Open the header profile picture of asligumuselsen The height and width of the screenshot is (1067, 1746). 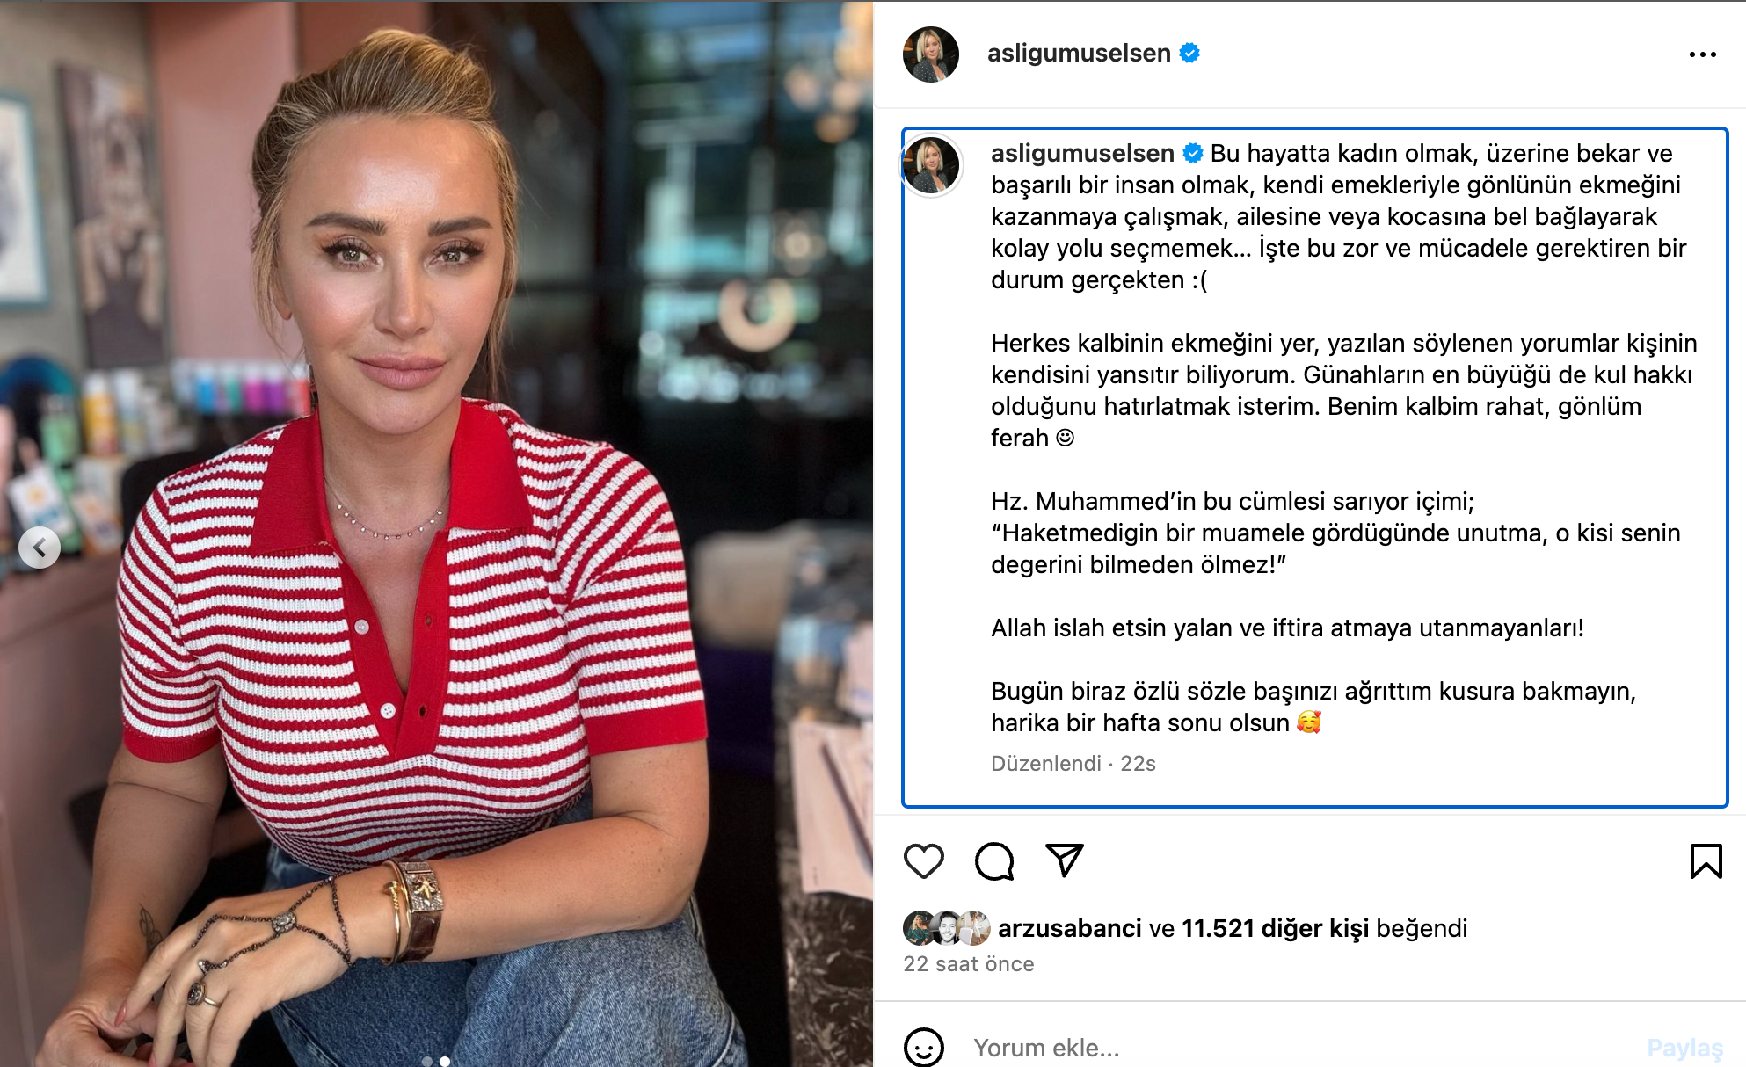[931, 54]
